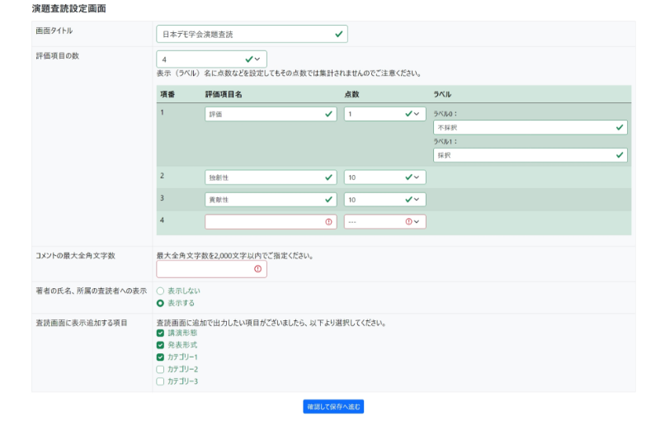
Task: Open the row 1 点数 dropdown
Action: pyautogui.click(x=384, y=115)
